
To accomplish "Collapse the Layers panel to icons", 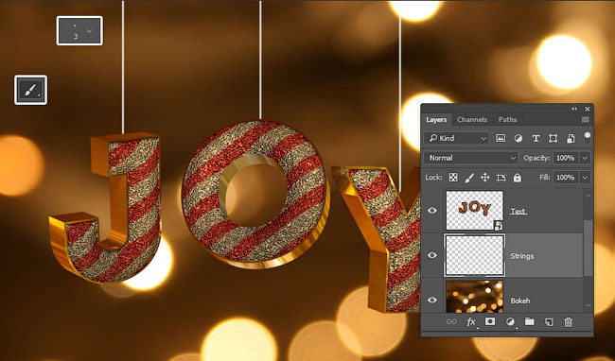I will click(574, 109).
